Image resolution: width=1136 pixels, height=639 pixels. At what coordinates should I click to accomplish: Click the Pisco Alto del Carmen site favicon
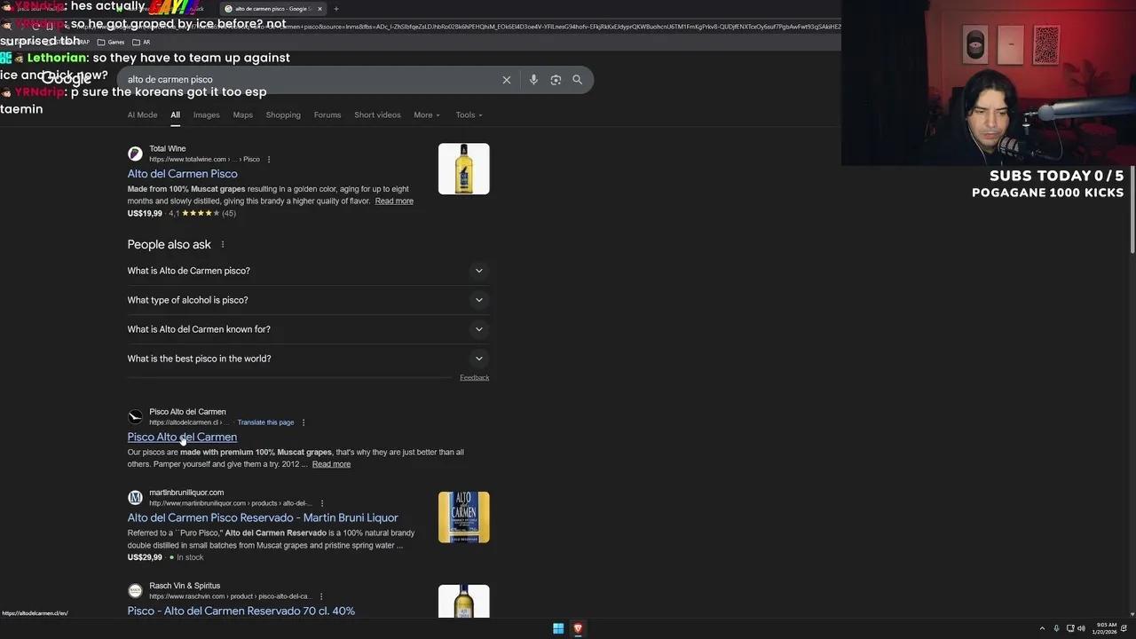click(x=135, y=416)
